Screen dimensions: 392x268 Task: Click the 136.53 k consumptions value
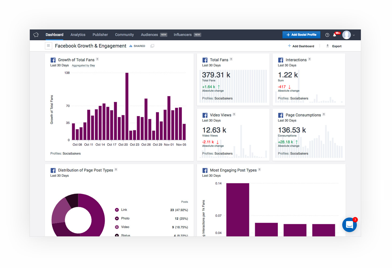pyautogui.click(x=292, y=130)
